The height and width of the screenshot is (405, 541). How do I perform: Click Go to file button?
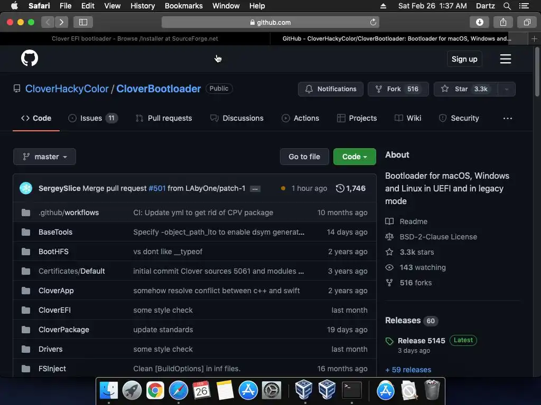click(x=304, y=157)
